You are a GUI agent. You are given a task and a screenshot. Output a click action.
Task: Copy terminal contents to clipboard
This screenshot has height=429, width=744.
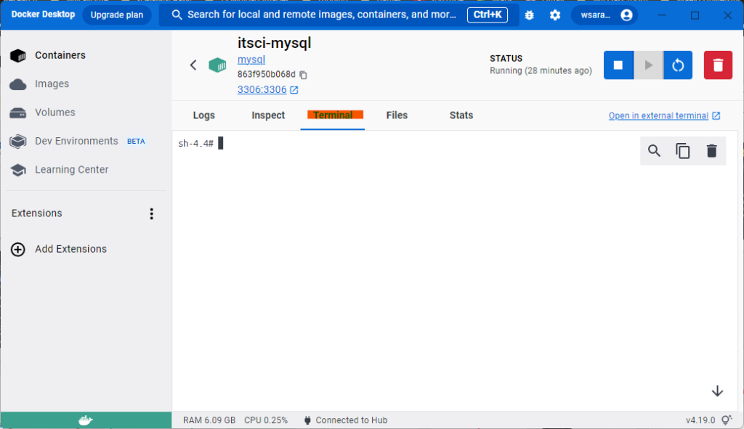[683, 151]
